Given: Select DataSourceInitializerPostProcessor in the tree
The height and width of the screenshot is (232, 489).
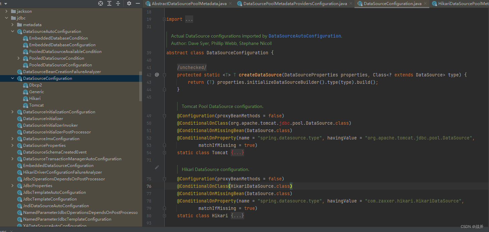Looking at the screenshot, I should pos(57,132).
